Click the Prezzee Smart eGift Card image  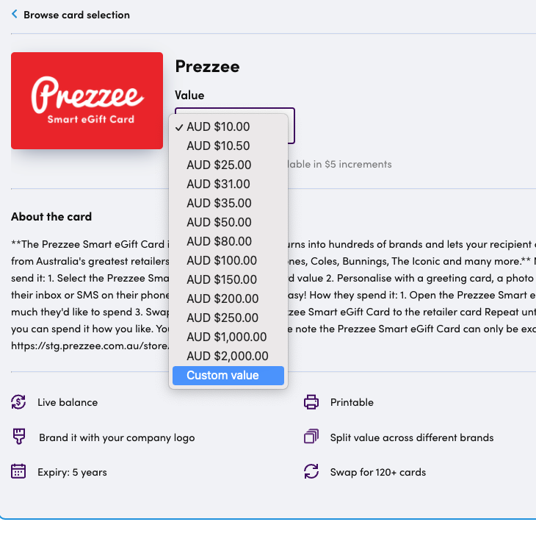[x=87, y=101]
